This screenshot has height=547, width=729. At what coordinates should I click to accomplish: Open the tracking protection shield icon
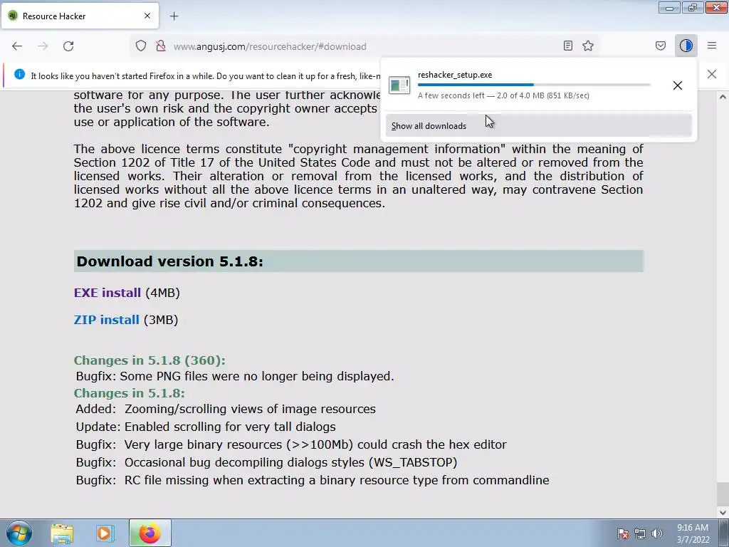141,46
